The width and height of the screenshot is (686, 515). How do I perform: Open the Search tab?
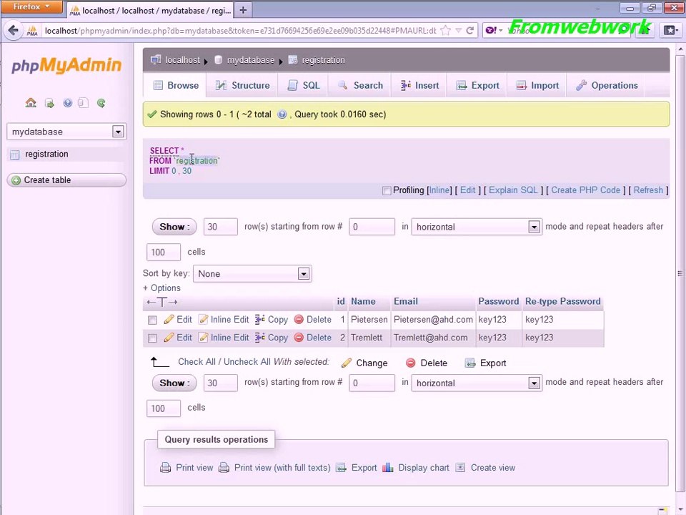pyautogui.click(x=360, y=85)
